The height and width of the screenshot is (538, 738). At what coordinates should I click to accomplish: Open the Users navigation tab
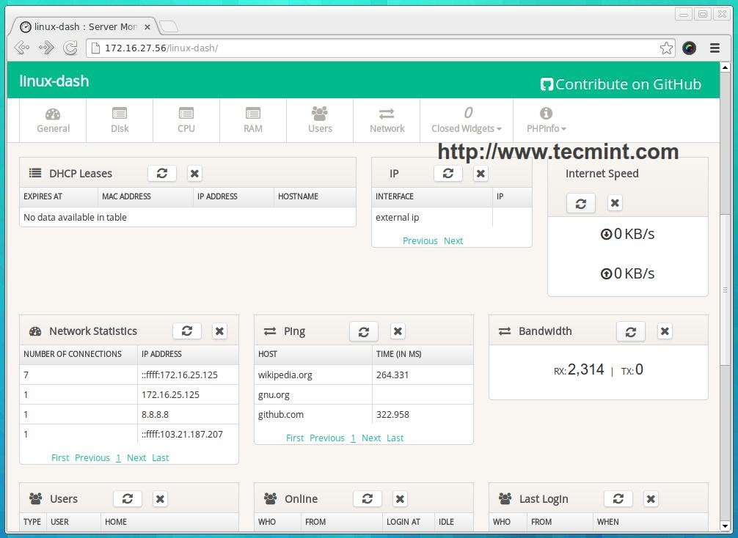[320, 120]
